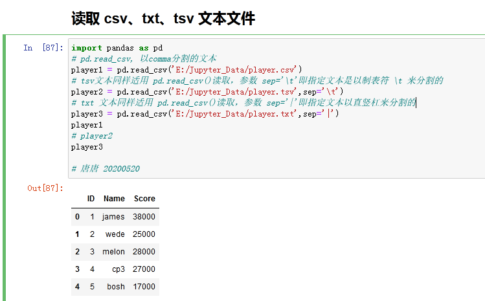The image size is (485, 301).
Task: Click the 'In [87]:' input prompt
Action: pyautogui.click(x=43, y=48)
